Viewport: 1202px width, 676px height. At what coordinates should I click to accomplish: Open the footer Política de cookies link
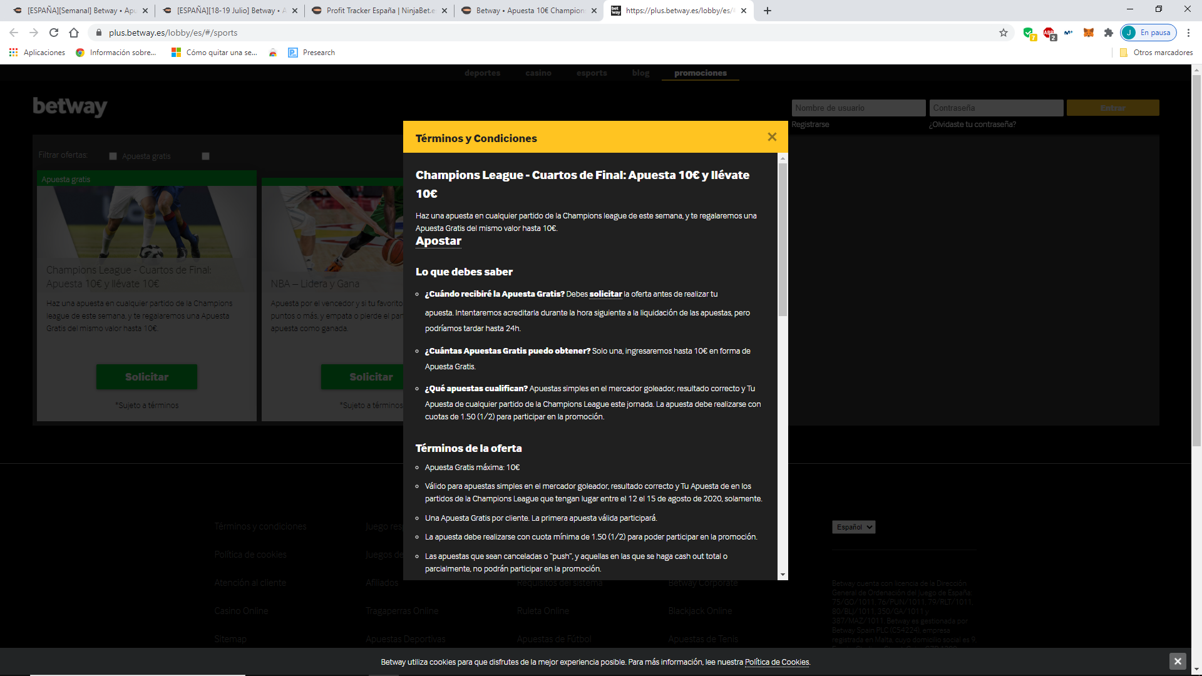pos(250,555)
